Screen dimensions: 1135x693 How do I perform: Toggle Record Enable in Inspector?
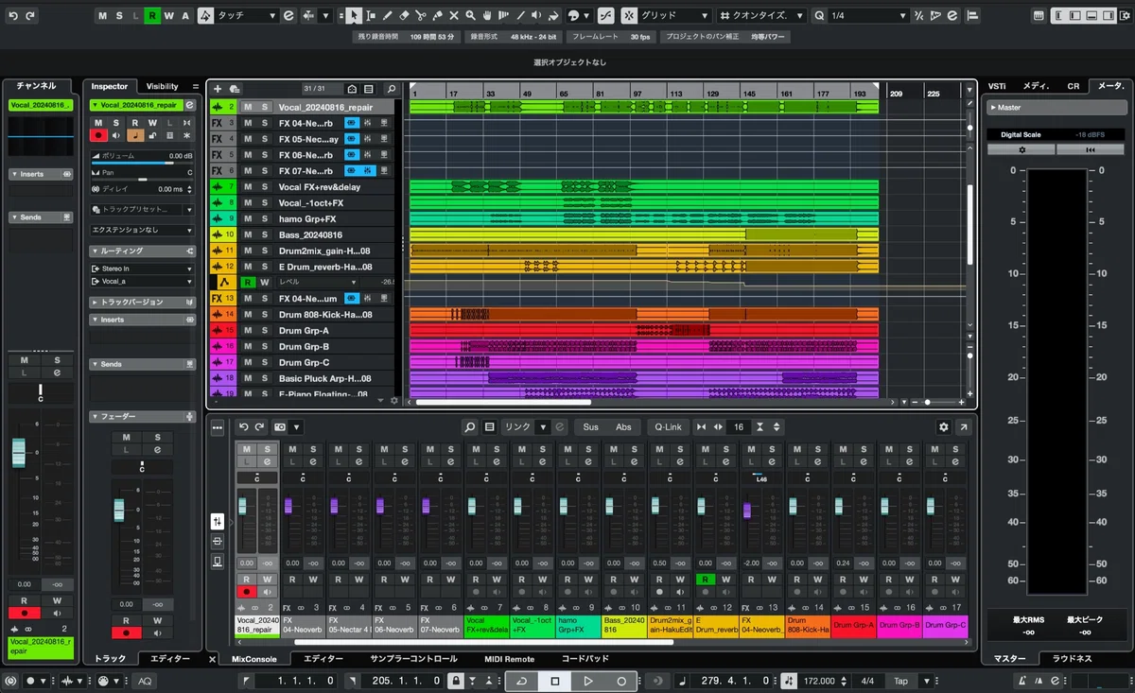tap(98, 136)
